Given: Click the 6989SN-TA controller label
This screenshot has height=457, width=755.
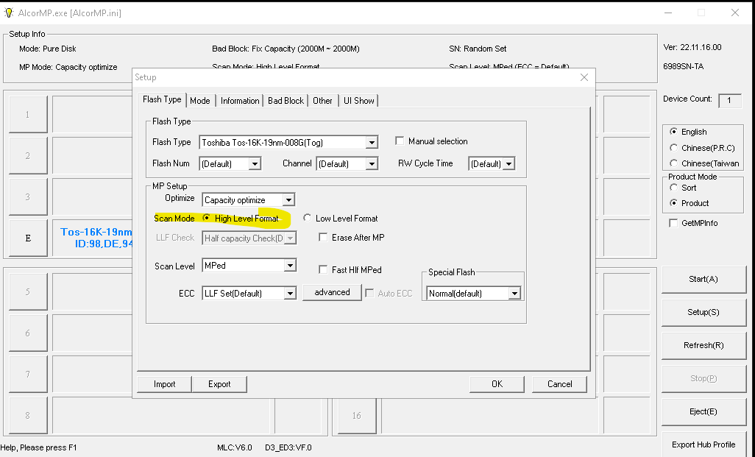Looking at the screenshot, I should coord(683,66).
